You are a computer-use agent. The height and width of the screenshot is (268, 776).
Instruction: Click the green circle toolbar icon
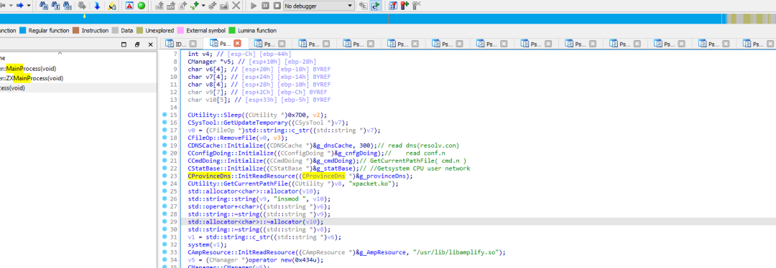click(141, 6)
